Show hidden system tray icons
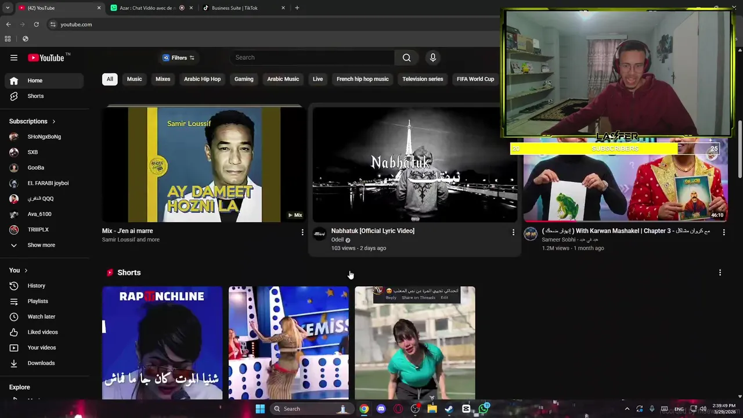Image resolution: width=743 pixels, height=418 pixels. (x=627, y=409)
